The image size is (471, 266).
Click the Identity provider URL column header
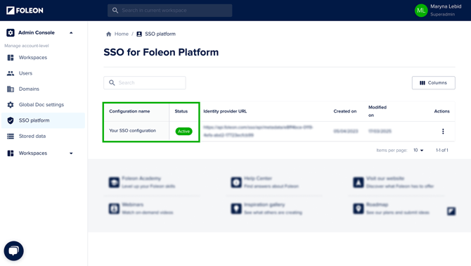coord(225,111)
